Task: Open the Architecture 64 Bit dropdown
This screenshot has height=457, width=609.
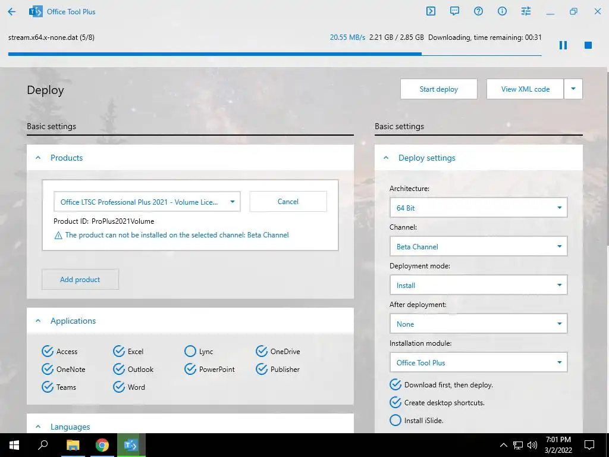Action: [479, 208]
